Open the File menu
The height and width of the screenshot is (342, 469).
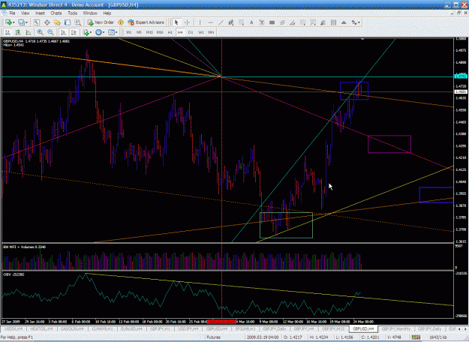[12, 13]
